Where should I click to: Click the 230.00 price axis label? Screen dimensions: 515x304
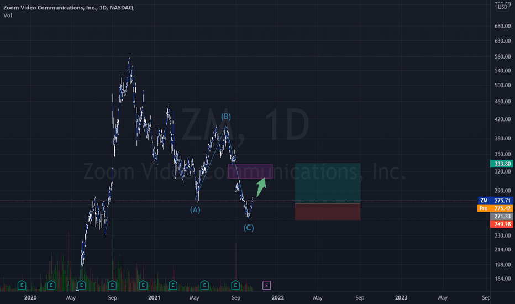(x=502, y=235)
